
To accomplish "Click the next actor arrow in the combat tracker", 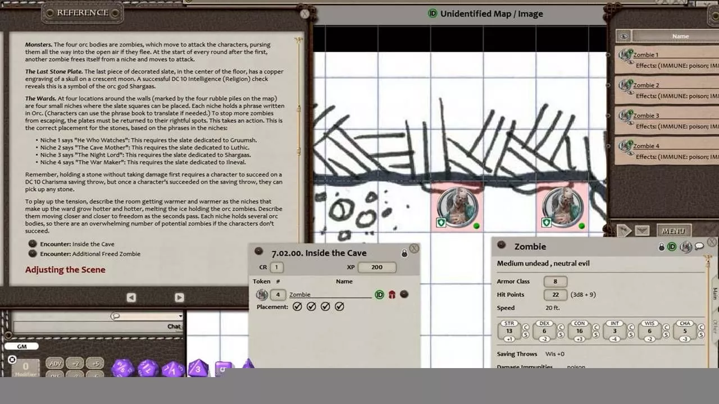I will (624, 230).
